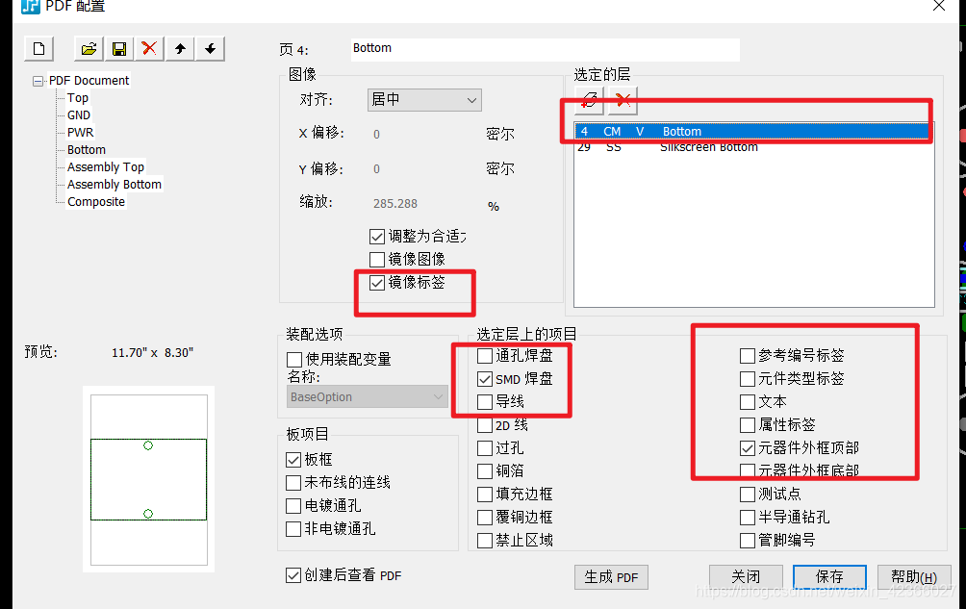Click the 帮助(H) help button
Image resolution: width=966 pixels, height=609 pixels.
pyautogui.click(x=914, y=577)
